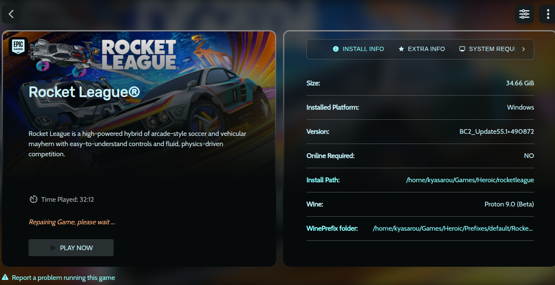Screen dimensions: 555x285
Task: Click the Time Played: 32:12 text
Action: pyautogui.click(x=68, y=199)
